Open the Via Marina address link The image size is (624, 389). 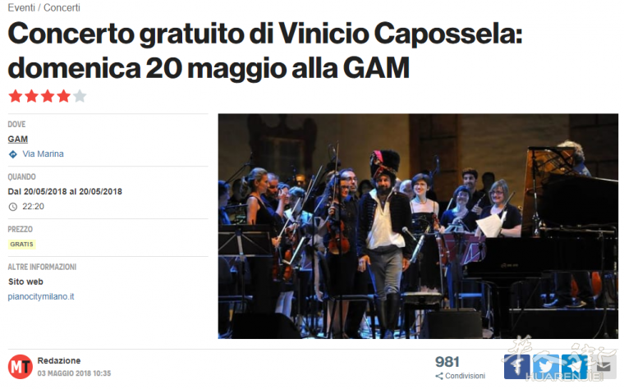pos(43,154)
